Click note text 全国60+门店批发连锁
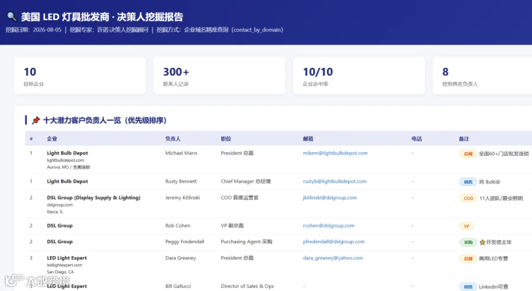This screenshot has height=291, width=532. [x=504, y=154]
